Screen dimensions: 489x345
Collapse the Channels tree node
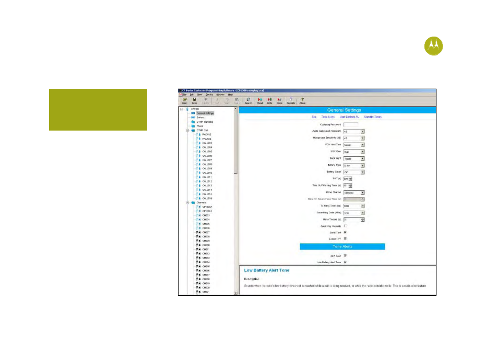click(x=187, y=203)
